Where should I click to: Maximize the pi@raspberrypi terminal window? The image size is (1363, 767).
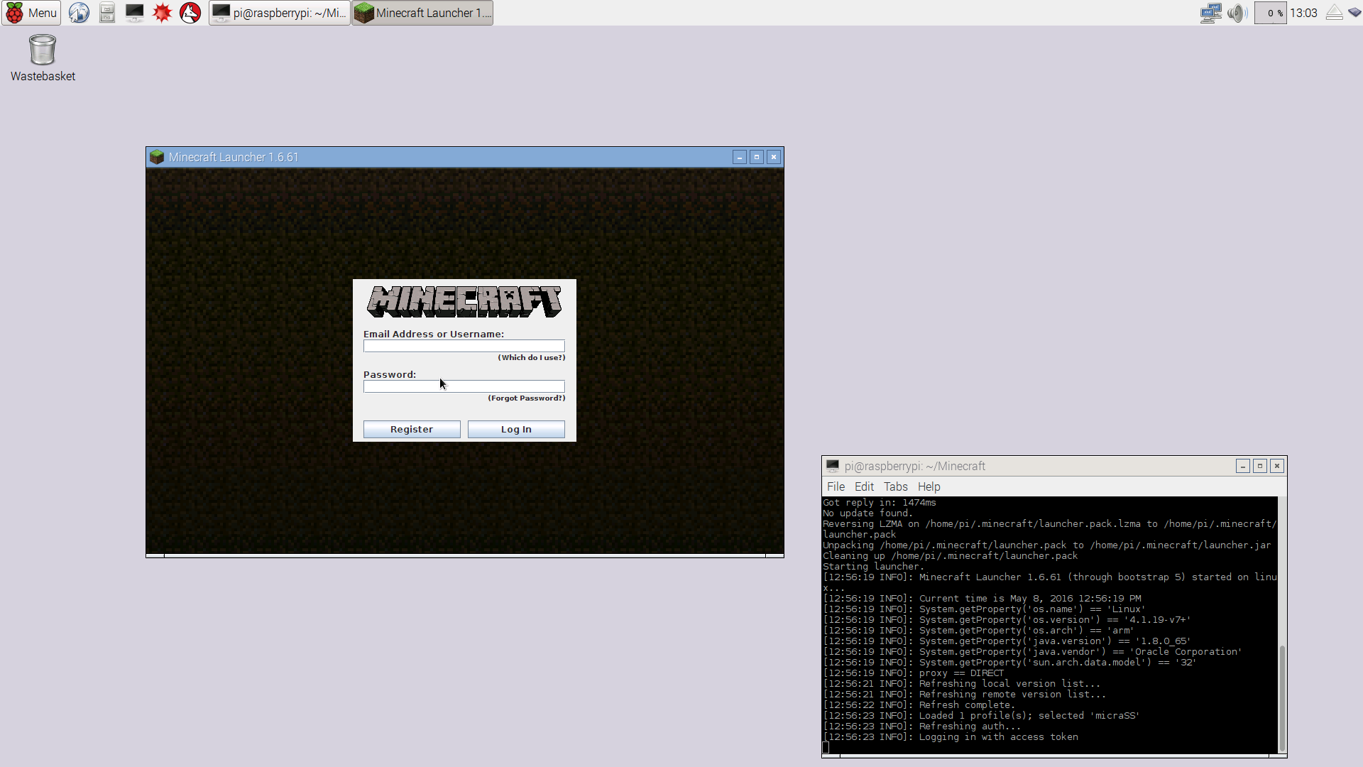(x=1260, y=466)
